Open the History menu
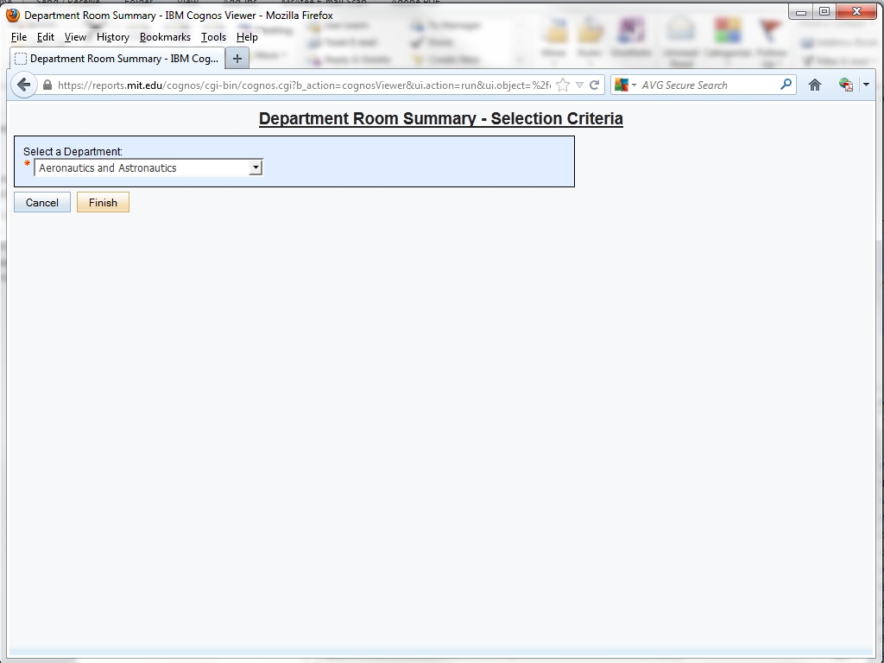Image resolution: width=884 pixels, height=663 pixels. [x=112, y=37]
